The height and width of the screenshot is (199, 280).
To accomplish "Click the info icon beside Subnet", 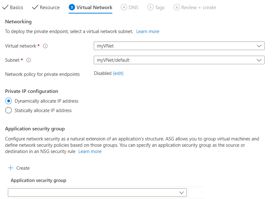I will [x=29, y=60].
